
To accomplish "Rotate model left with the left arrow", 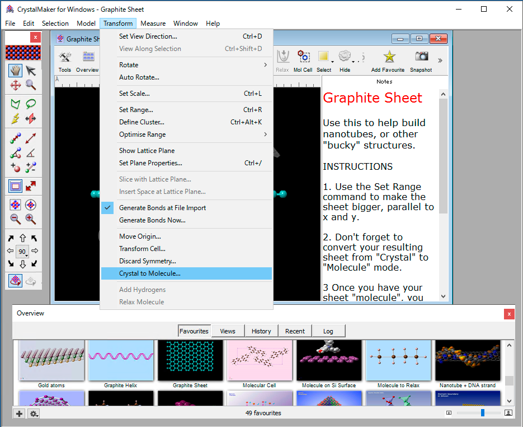I will coord(10,250).
